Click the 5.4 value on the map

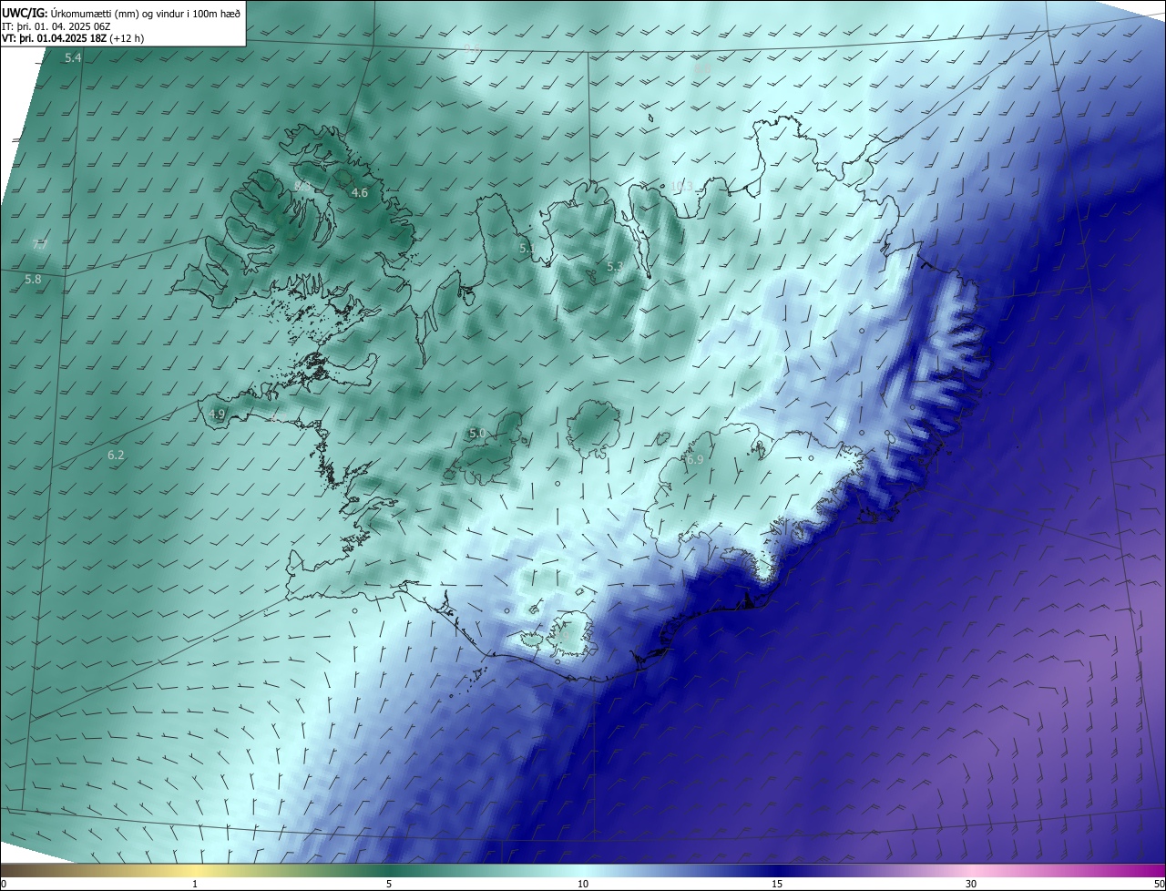[x=73, y=58]
